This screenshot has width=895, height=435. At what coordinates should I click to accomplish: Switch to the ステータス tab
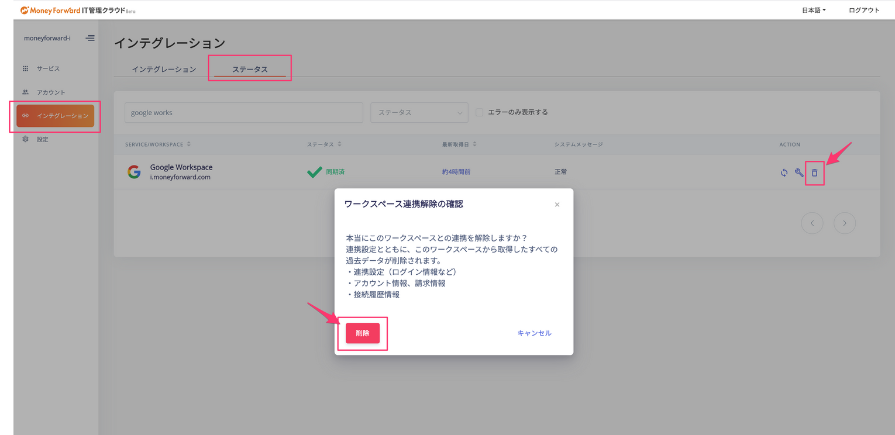pos(250,69)
